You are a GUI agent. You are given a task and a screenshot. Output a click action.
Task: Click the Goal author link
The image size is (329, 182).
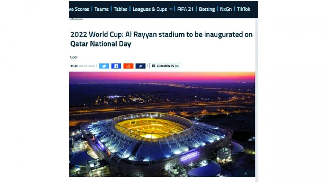pyautogui.click(x=74, y=57)
